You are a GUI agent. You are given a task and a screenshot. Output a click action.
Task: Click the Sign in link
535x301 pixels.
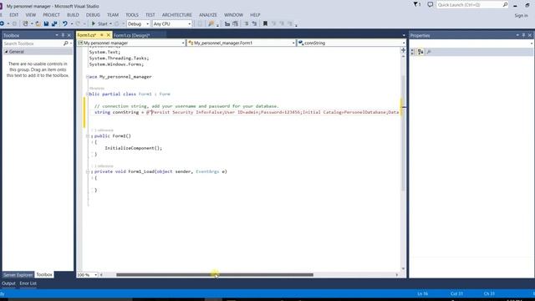pos(521,16)
